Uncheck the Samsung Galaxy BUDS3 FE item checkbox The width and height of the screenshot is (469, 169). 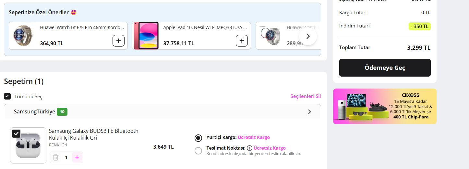[16, 133]
